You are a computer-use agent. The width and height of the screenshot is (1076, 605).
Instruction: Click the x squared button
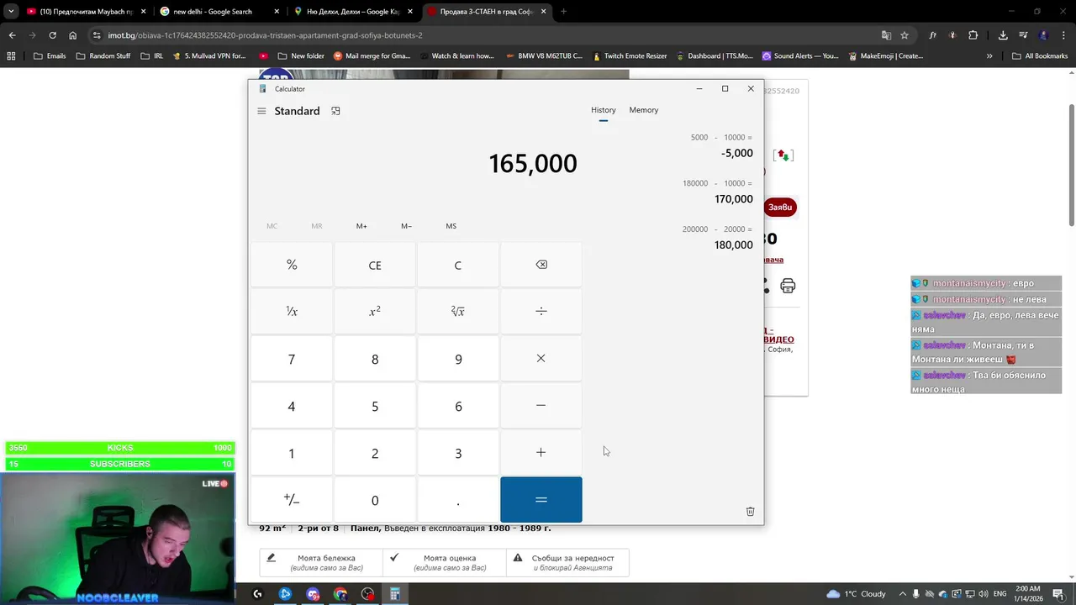point(375,311)
